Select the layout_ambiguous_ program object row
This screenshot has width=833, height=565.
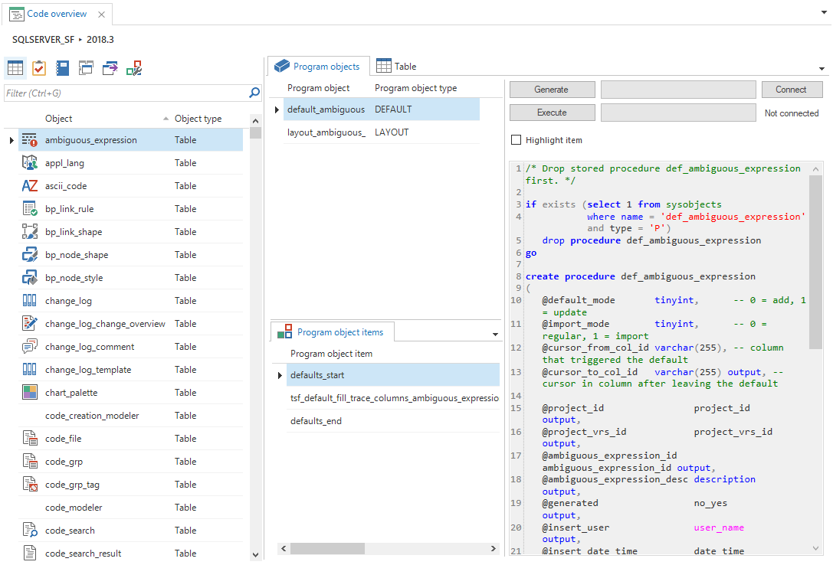tap(326, 132)
